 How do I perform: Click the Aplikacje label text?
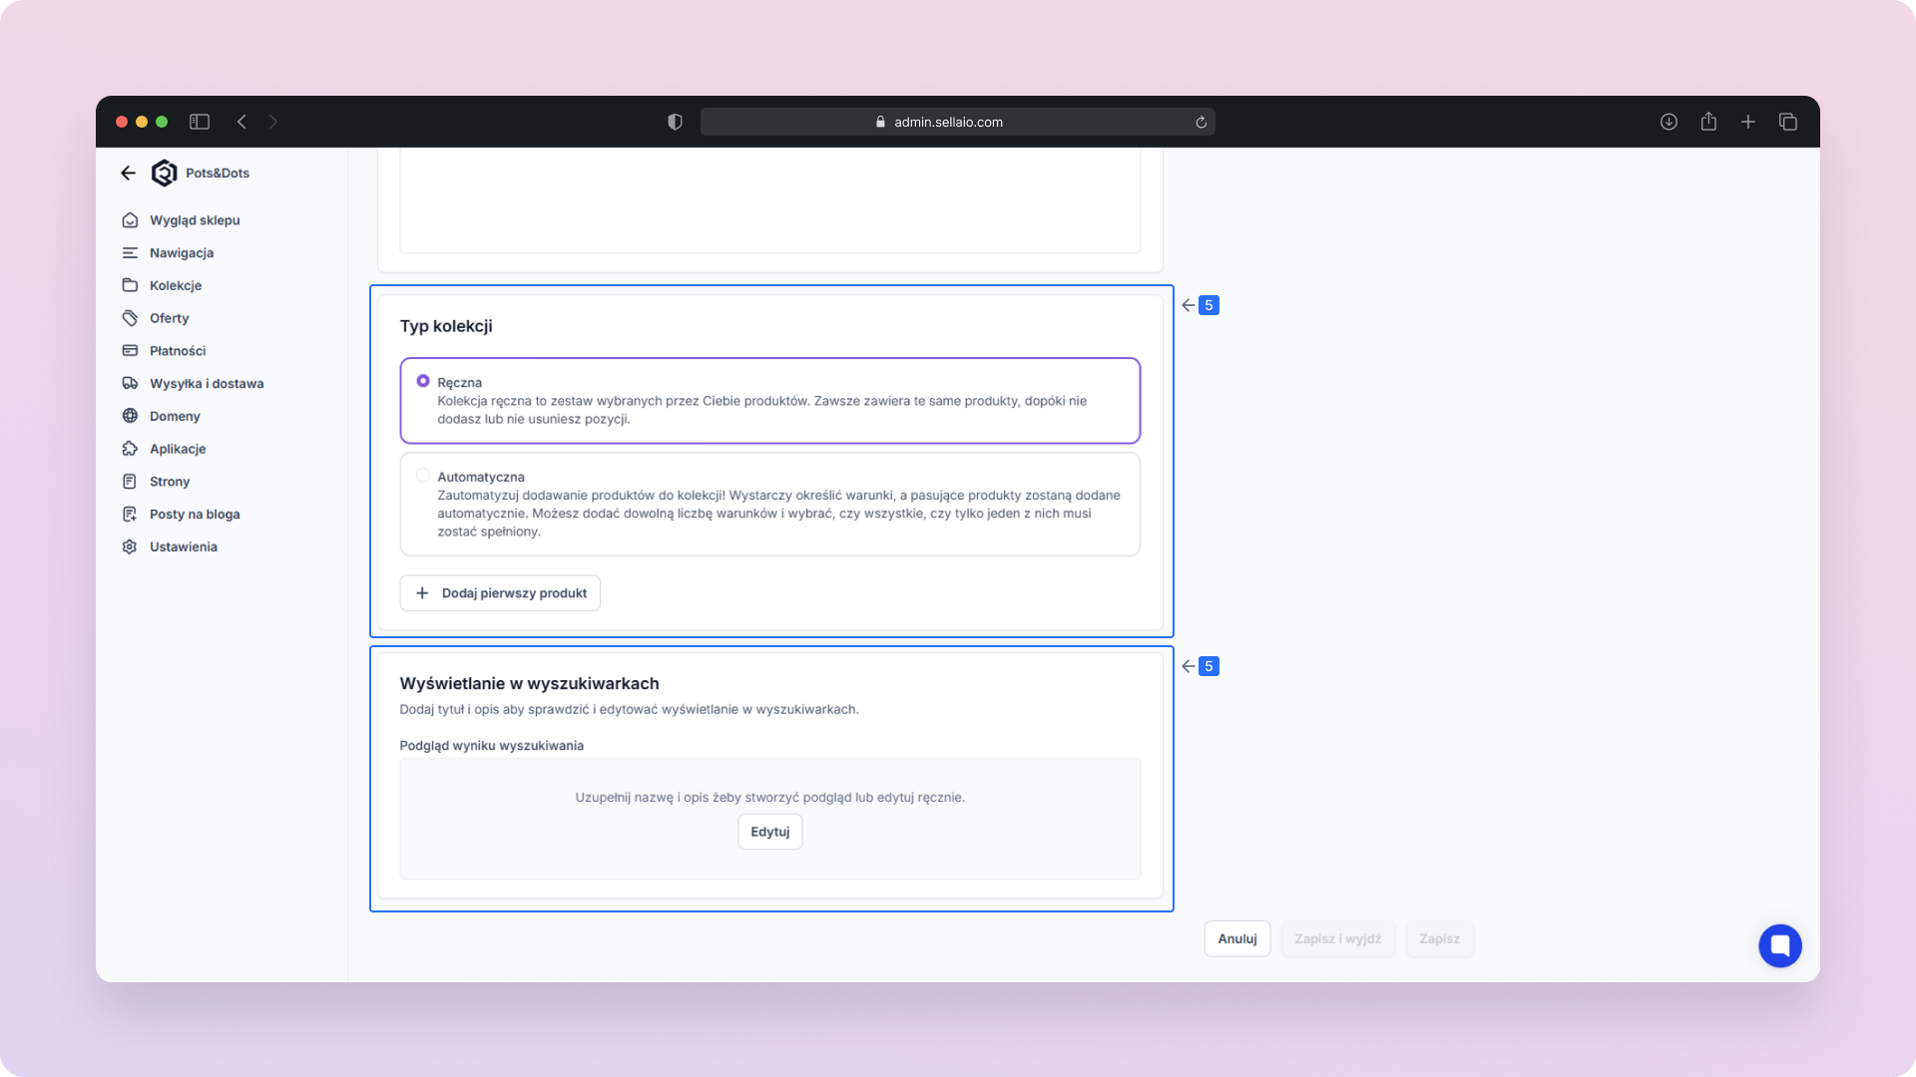[x=178, y=449]
